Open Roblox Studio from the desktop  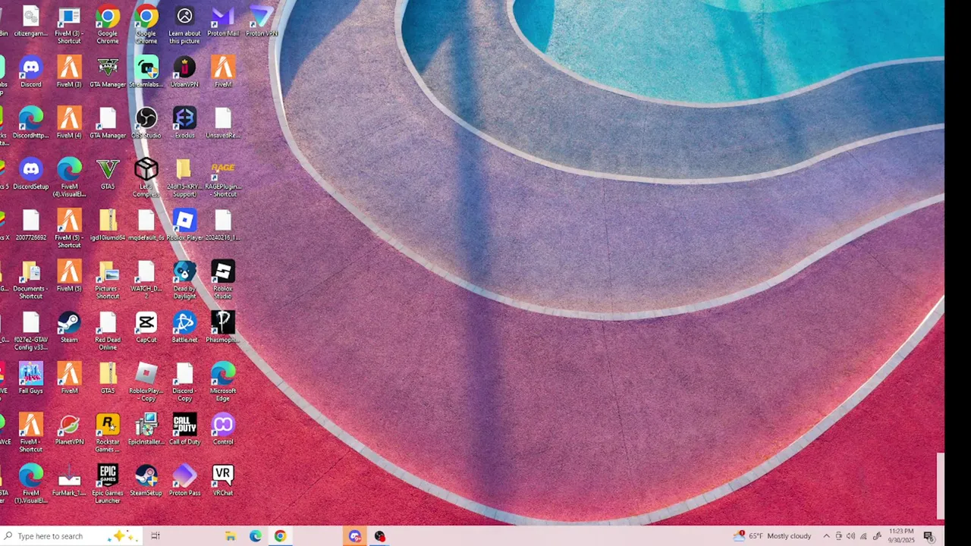(223, 280)
